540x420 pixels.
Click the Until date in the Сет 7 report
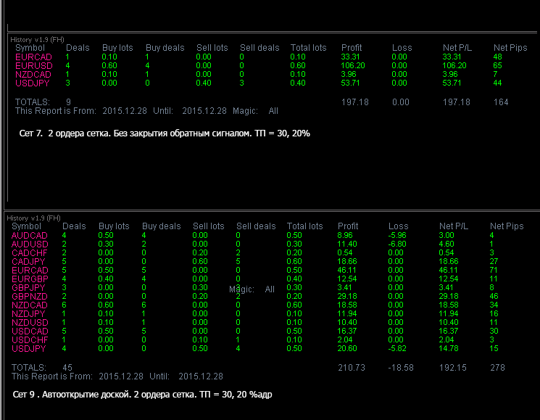coord(204,111)
